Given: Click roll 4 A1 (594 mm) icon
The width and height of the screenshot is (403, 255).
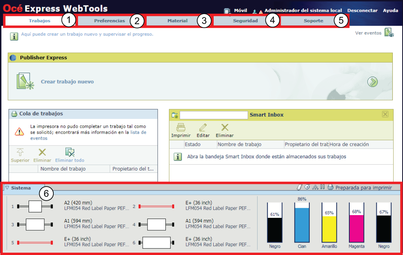Looking at the screenshot, I should click(x=156, y=224).
